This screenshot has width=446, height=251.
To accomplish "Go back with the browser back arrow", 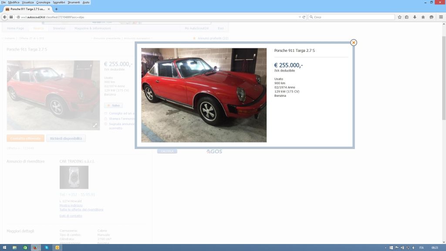I will click(x=4, y=17).
